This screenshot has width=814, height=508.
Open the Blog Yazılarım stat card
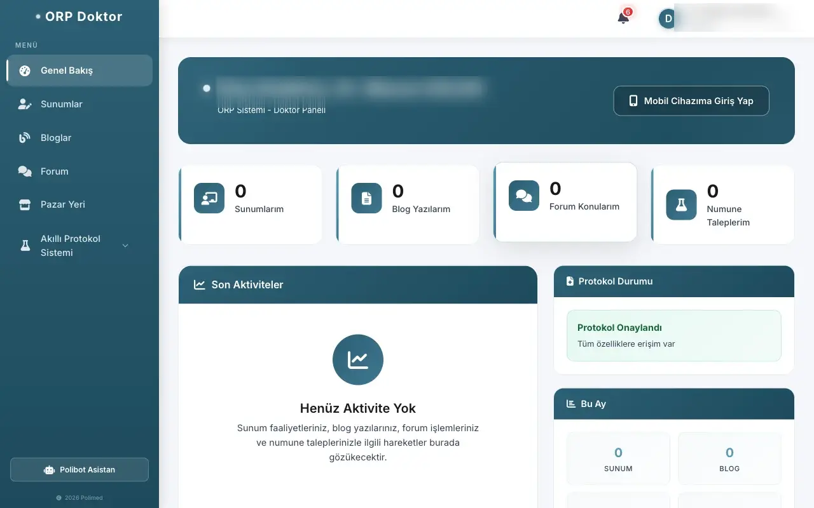tap(408, 204)
